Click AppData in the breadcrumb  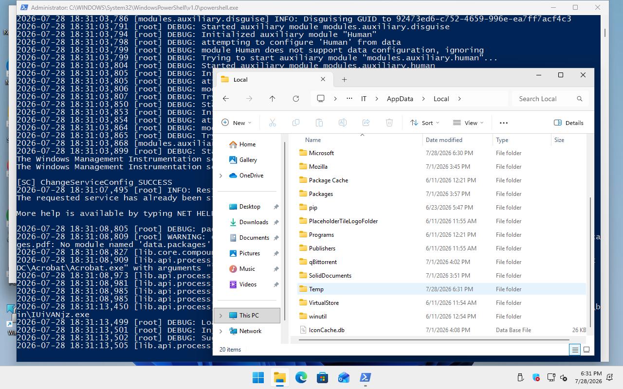click(400, 99)
